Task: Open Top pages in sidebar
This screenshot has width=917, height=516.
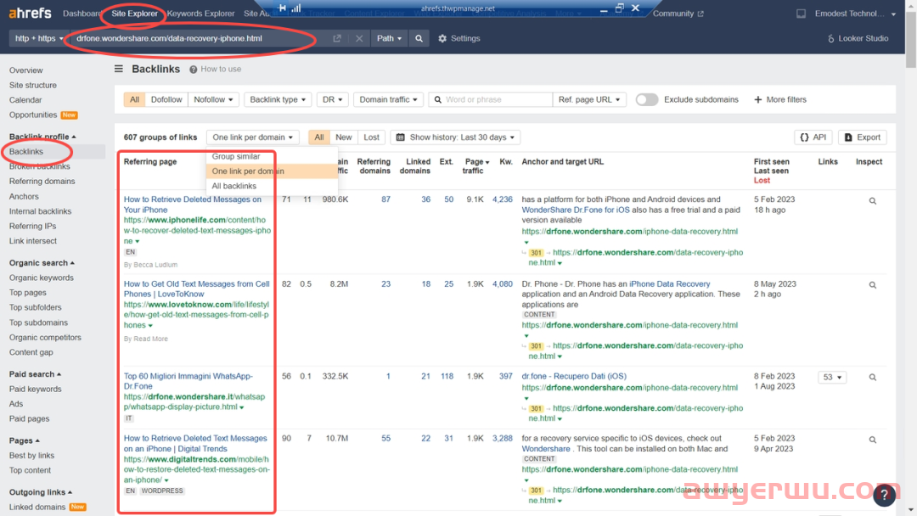Action: tap(27, 293)
